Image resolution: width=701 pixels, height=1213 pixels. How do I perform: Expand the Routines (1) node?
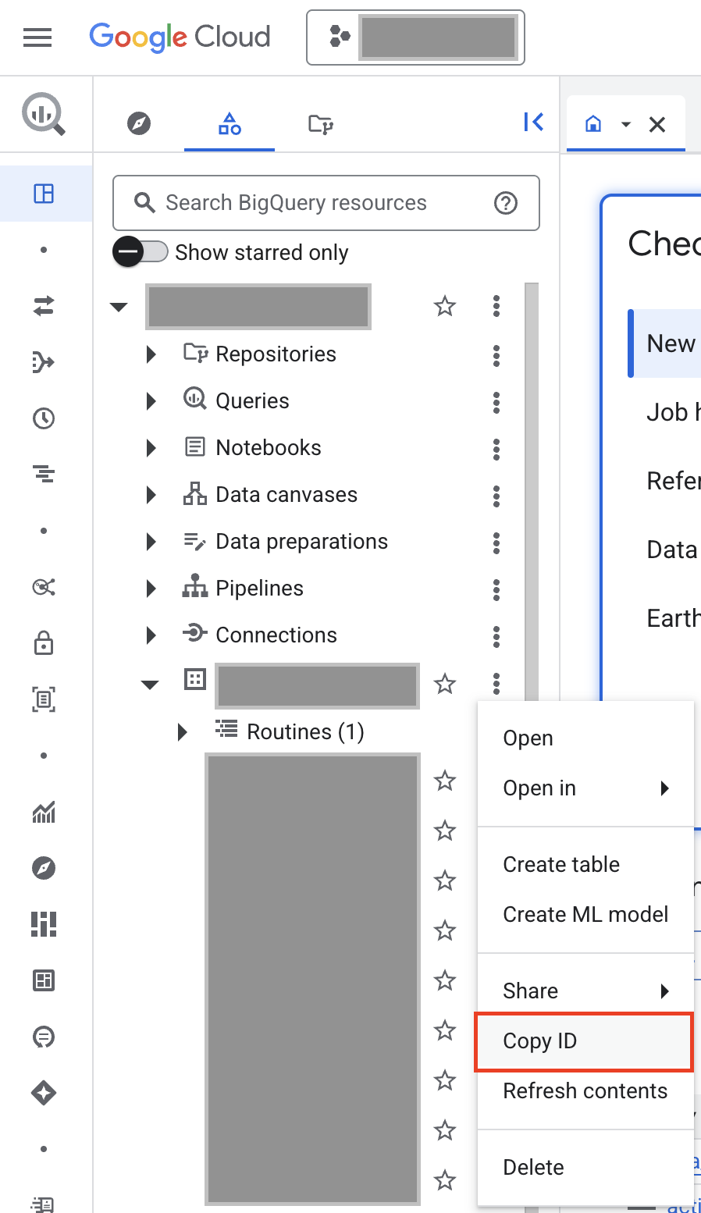pos(183,732)
